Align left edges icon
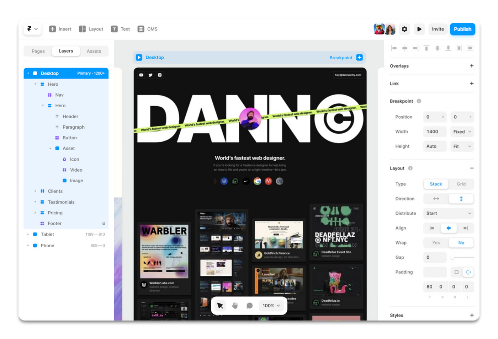The image size is (498, 339). coord(394,48)
